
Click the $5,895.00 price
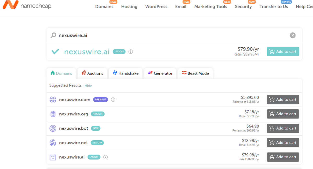pyautogui.click(x=250, y=97)
